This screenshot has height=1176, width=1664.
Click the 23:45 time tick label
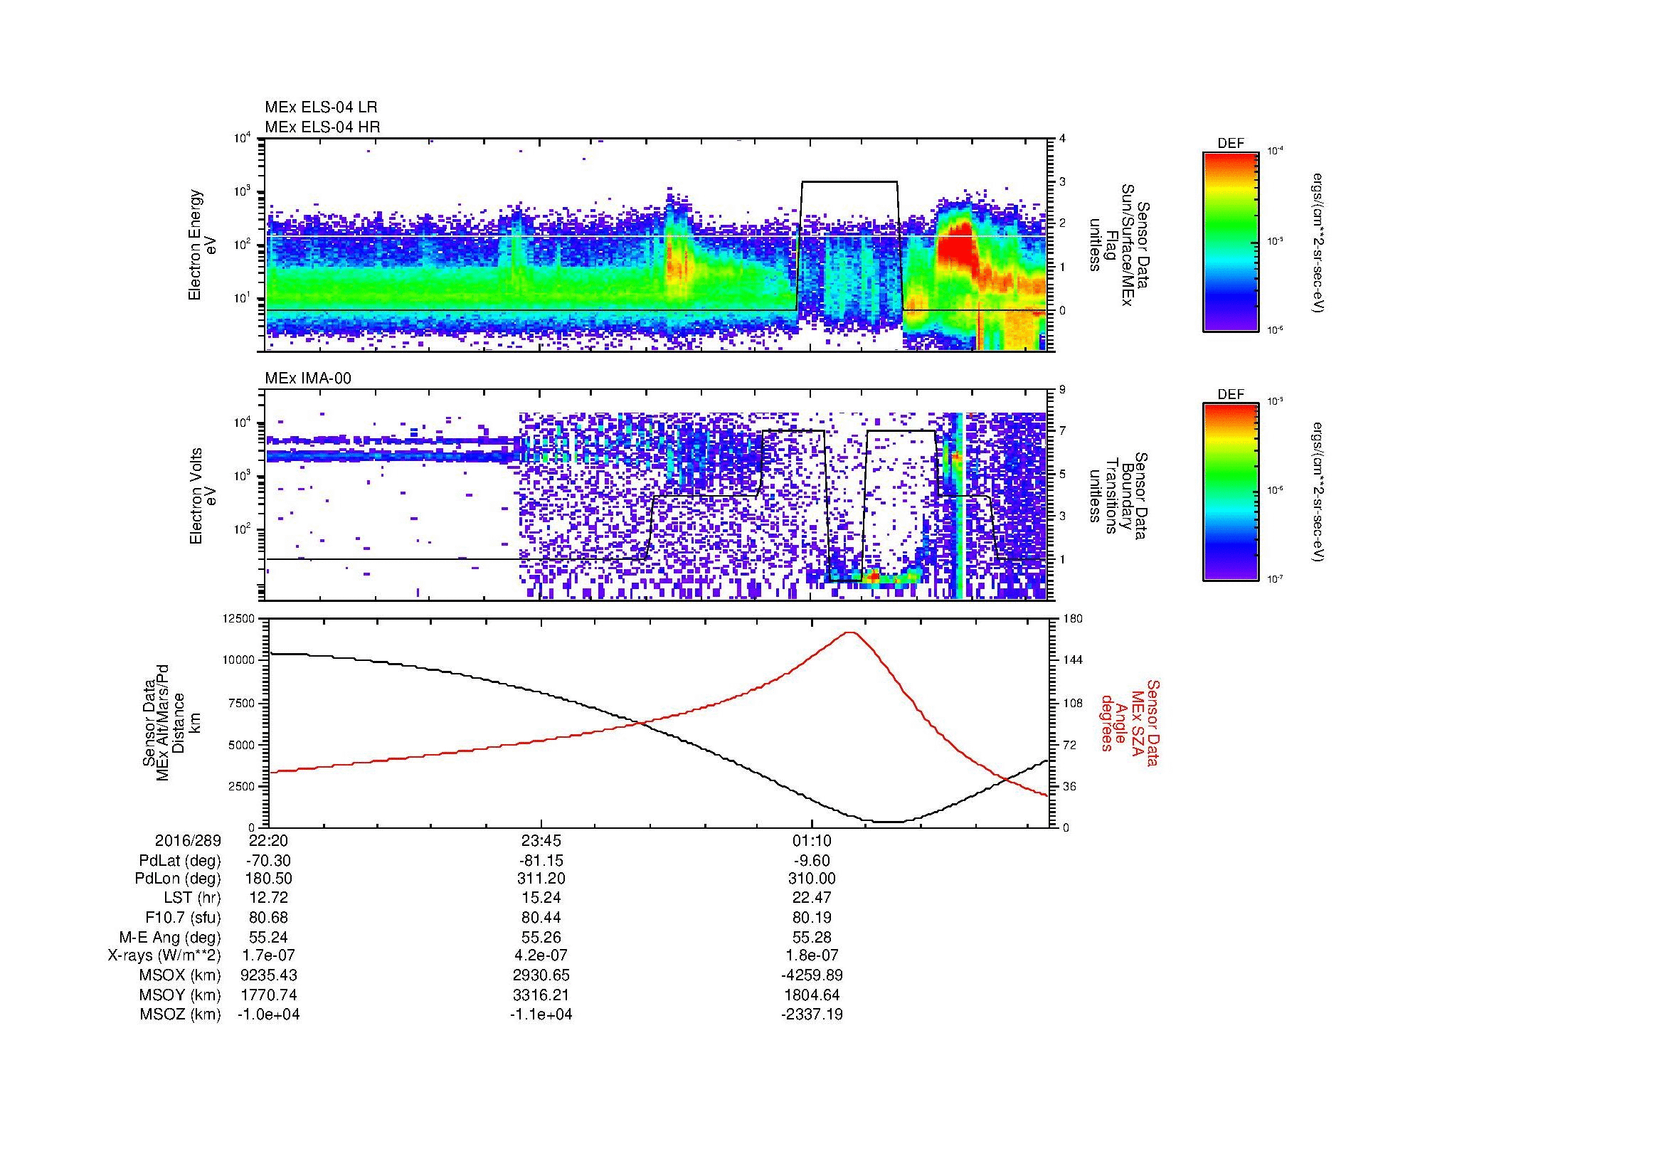tap(541, 840)
